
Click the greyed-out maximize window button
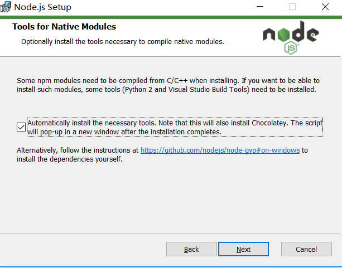pos(292,7)
